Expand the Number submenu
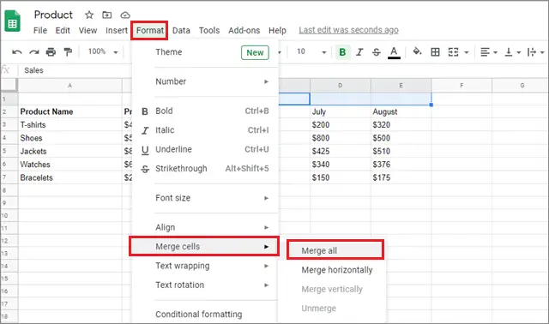The image size is (549, 324). click(x=205, y=81)
